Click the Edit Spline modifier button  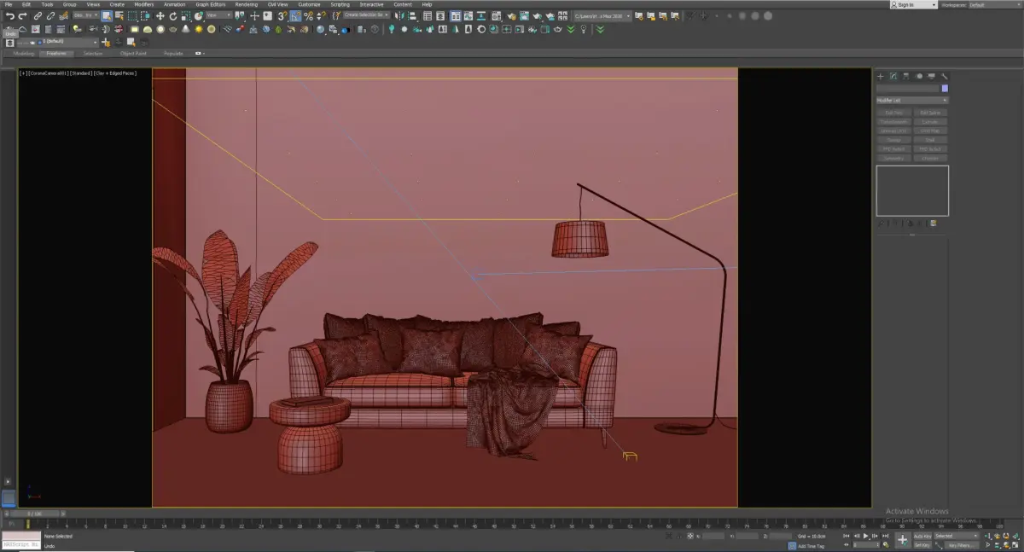[930, 113]
